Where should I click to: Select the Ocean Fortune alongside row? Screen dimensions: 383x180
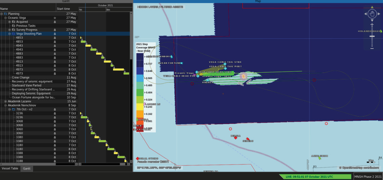point(39,98)
